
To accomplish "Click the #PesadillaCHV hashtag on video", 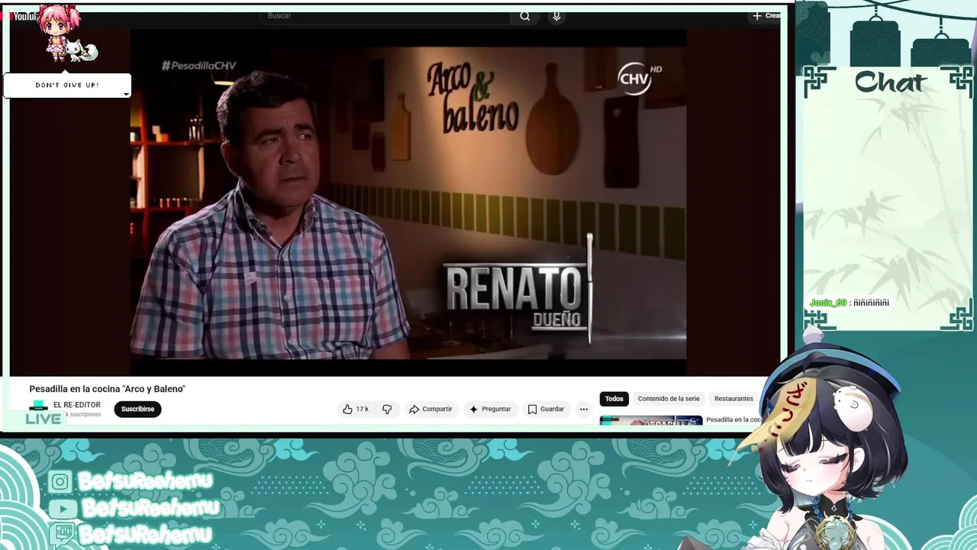I will [x=199, y=66].
